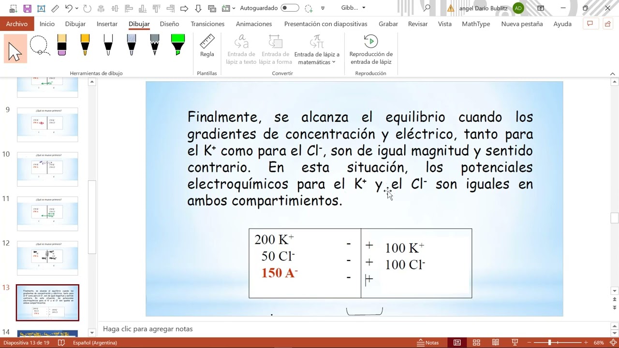Click the ribbon display options icon
The width and height of the screenshot is (619, 348).
541,8
